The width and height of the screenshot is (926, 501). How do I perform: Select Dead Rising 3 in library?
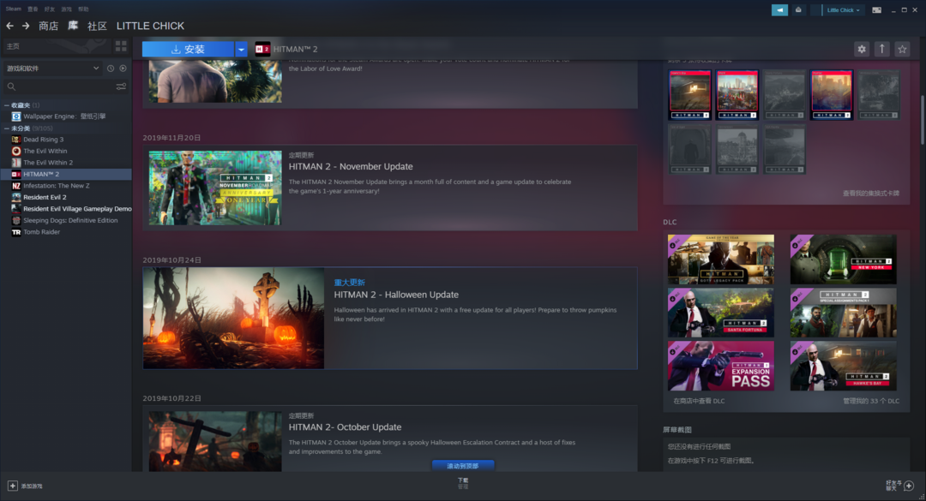(x=65, y=140)
